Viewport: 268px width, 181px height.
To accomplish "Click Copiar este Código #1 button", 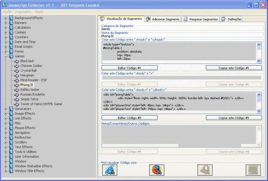I will (x=234, y=68).
